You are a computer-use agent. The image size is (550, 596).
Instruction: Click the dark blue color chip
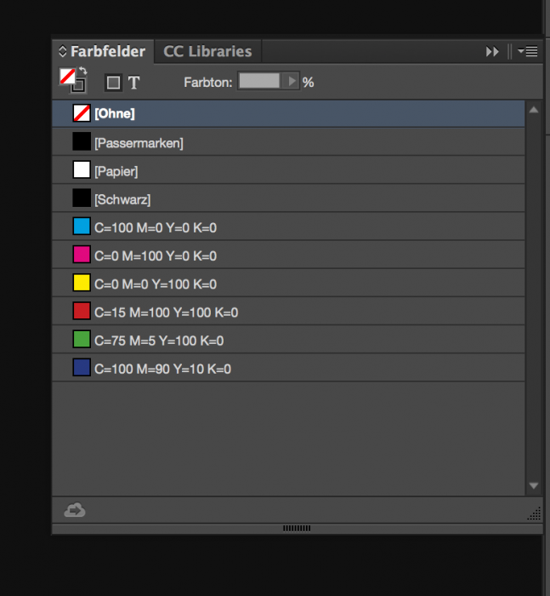click(82, 368)
